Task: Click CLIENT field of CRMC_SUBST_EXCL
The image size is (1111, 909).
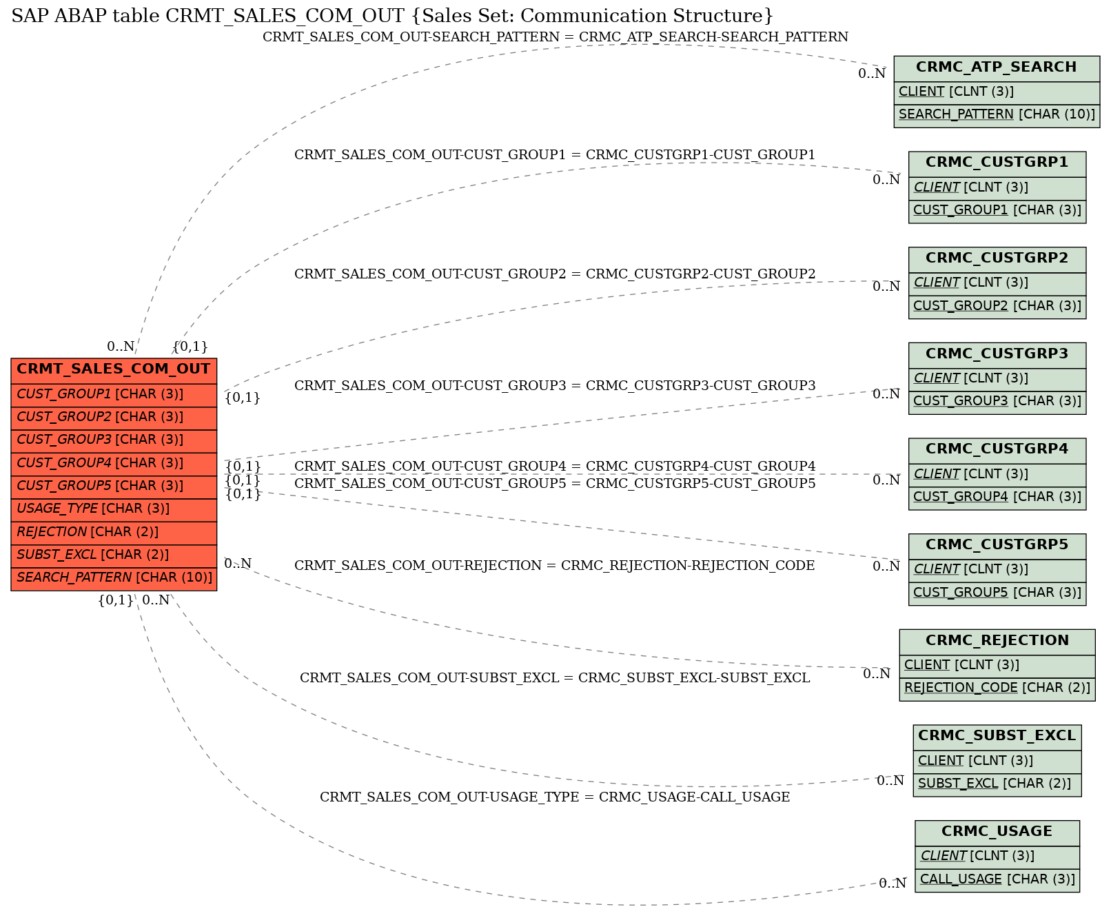Action: pyautogui.click(x=997, y=762)
